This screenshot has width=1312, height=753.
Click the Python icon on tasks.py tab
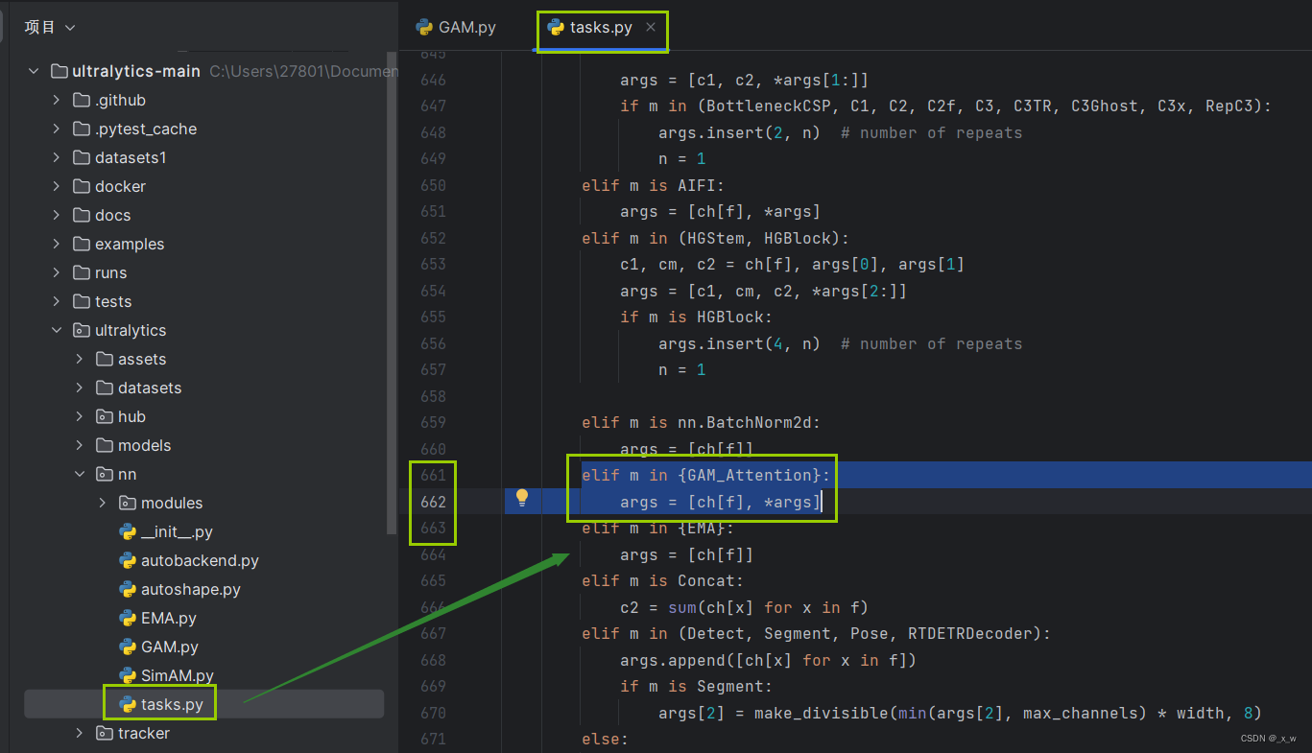tap(556, 27)
